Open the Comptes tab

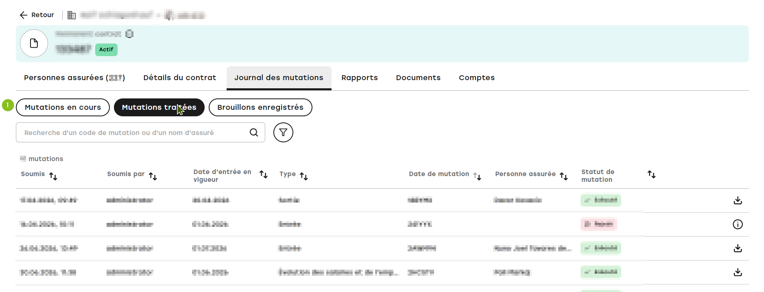(x=477, y=78)
